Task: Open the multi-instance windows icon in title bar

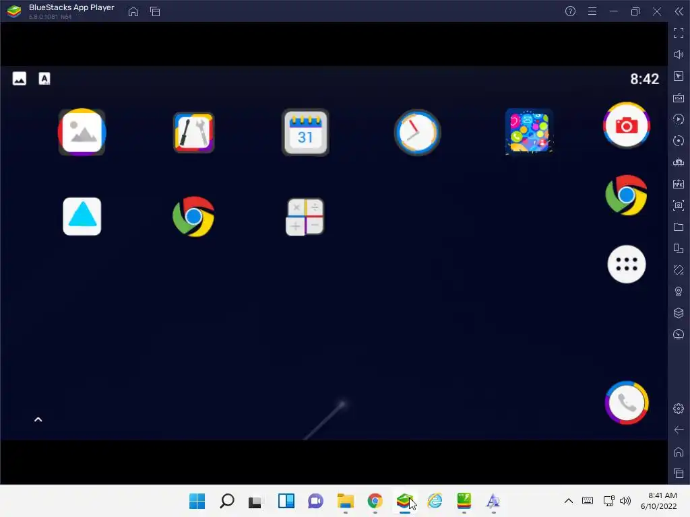Action: (155, 11)
